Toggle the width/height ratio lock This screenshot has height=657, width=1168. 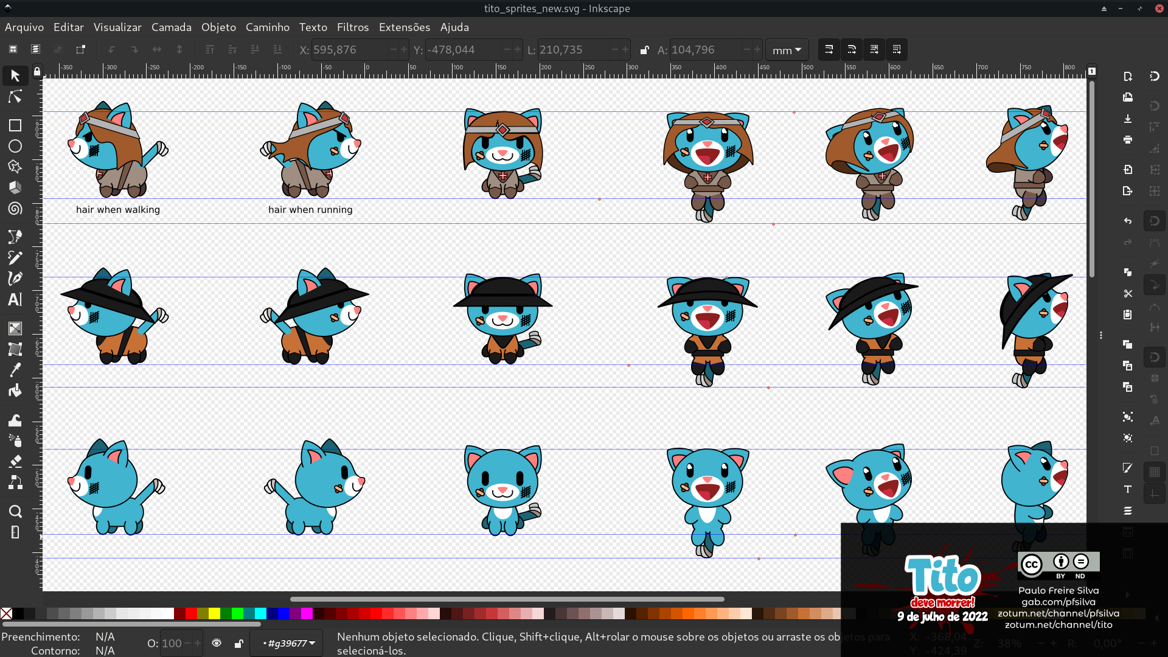[644, 50]
